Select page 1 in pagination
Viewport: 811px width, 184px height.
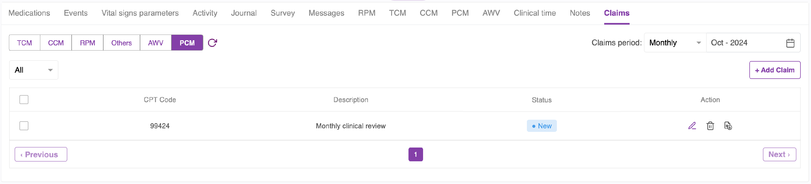pyautogui.click(x=416, y=155)
